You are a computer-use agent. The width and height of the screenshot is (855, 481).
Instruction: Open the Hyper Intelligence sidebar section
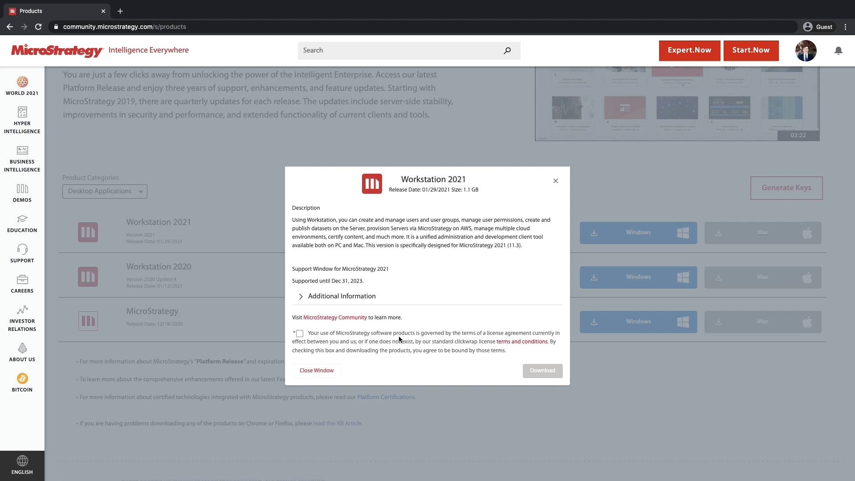[x=22, y=113]
